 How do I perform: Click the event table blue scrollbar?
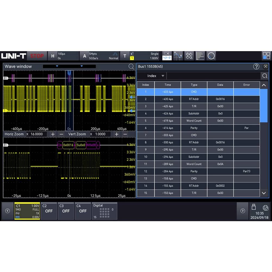264,106
